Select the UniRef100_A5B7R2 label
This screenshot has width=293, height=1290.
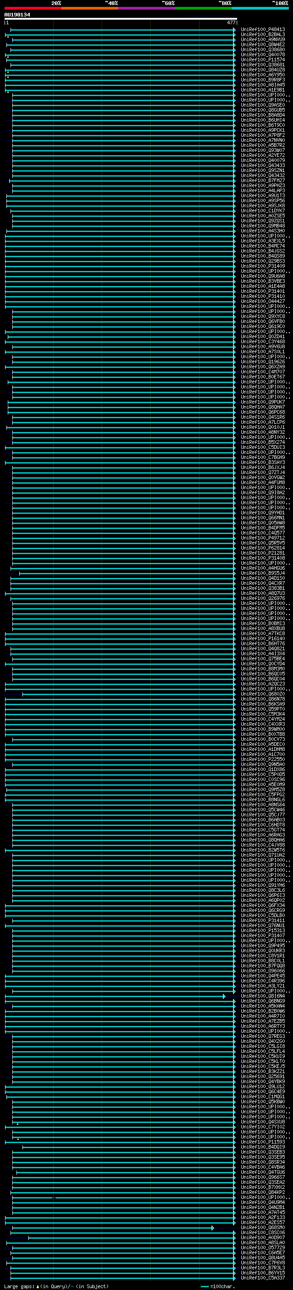tap(263, 145)
